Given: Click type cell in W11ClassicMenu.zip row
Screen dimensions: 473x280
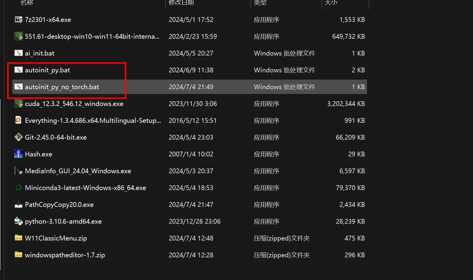Looking at the screenshot, I should pos(282,238).
